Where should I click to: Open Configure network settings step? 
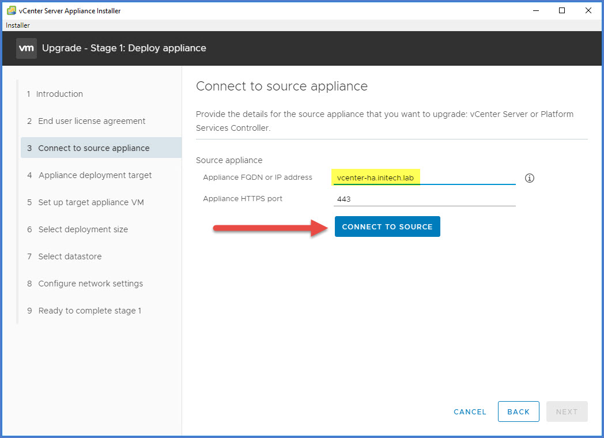90,284
